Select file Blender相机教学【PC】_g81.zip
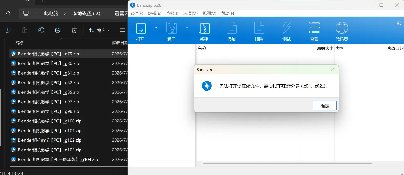 point(48,73)
